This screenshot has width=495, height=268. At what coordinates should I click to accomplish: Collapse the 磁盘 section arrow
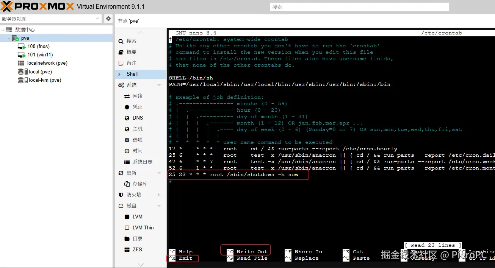pyautogui.click(x=159, y=206)
